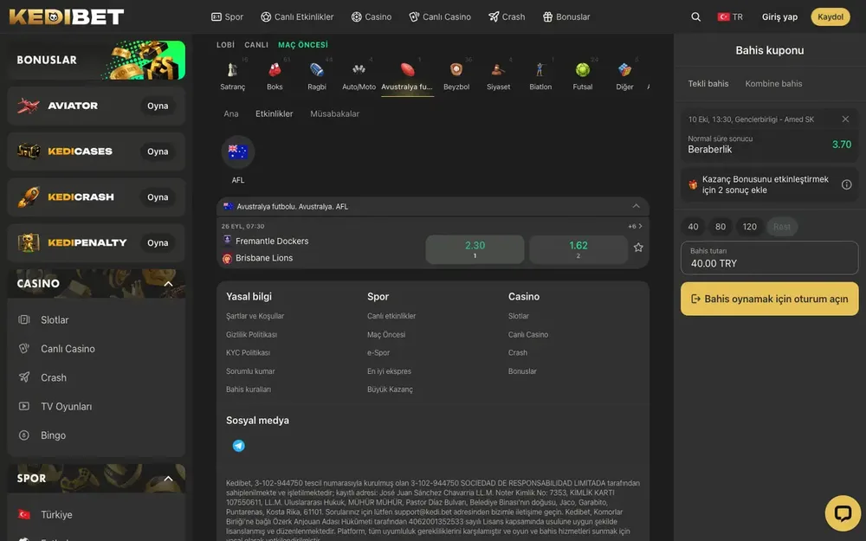
Task: Open the live chat bubble
Action: click(x=843, y=512)
